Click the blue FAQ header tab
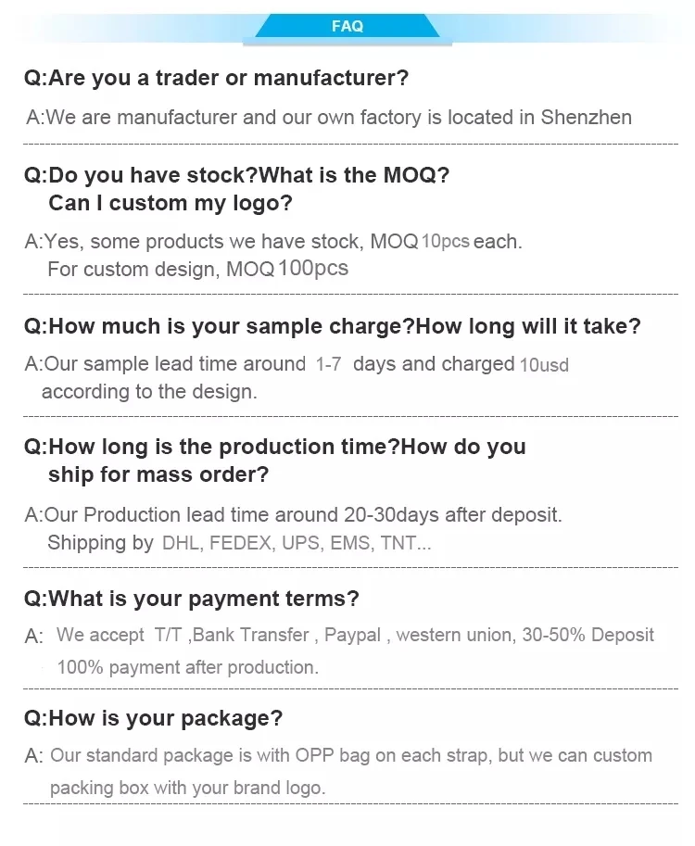Viewport: 695px width, 846px height. (x=347, y=26)
